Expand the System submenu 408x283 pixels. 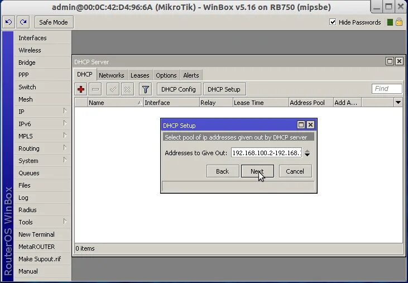coord(65,160)
